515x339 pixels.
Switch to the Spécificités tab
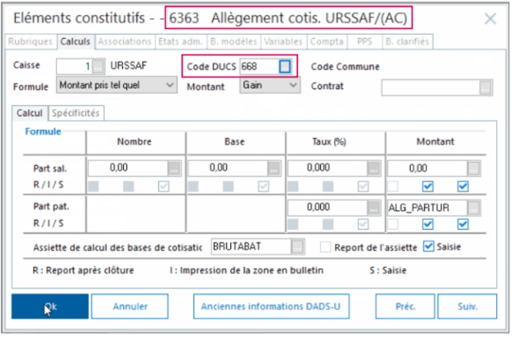pyautogui.click(x=76, y=113)
